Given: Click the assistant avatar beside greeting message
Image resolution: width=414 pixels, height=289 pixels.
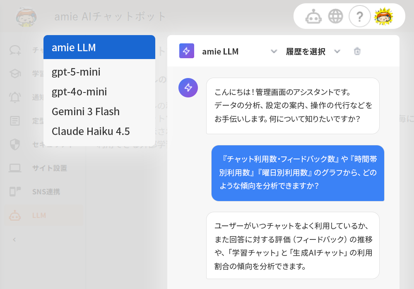Looking at the screenshot, I should pyautogui.click(x=188, y=88).
